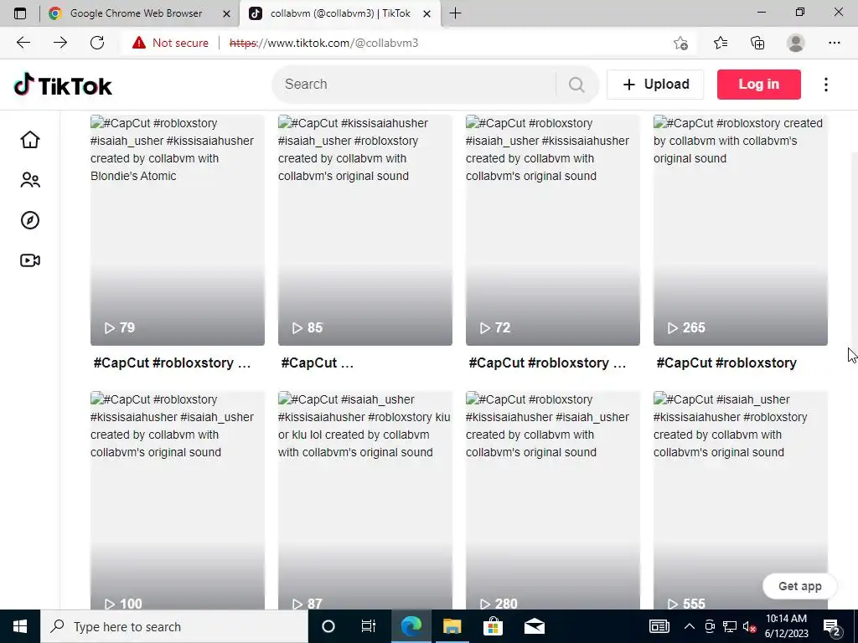Click the TikTok logo
Image resolution: width=858 pixels, height=643 pixels.
(x=63, y=85)
